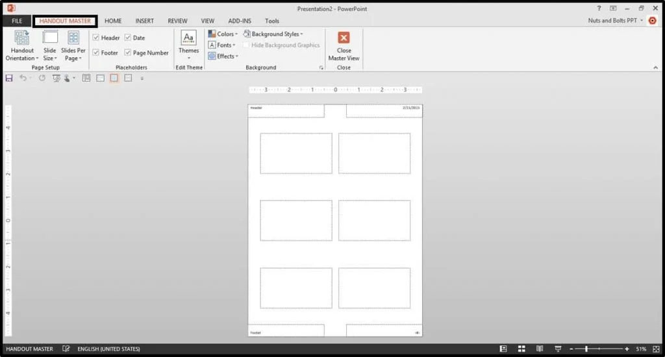Switch to Normal view icon in status bar

503,349
